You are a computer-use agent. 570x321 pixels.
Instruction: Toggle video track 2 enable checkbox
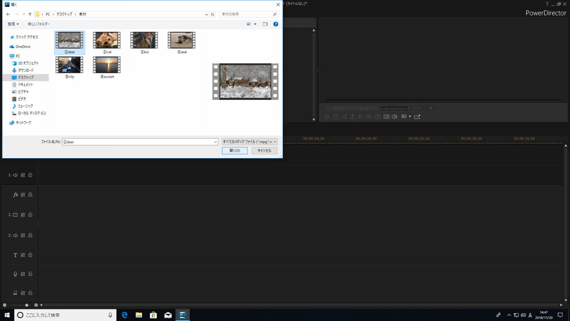point(23,215)
